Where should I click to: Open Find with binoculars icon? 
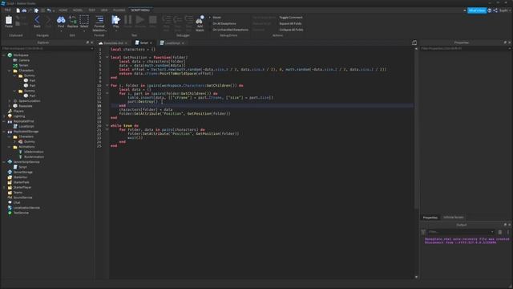61,20
